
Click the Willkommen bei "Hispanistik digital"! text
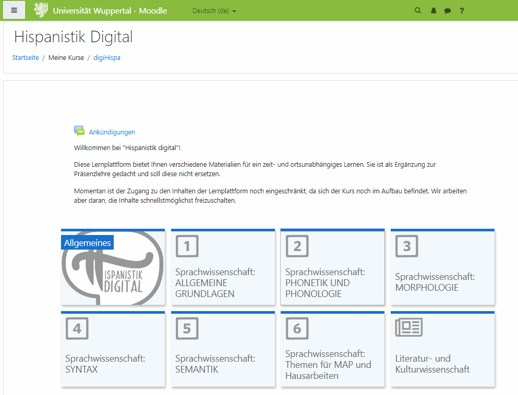pos(127,148)
